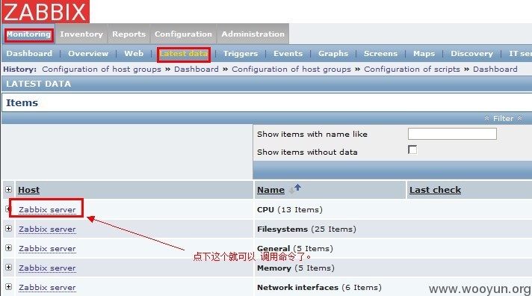Open last Dashboard link in history

pyautogui.click(x=495, y=70)
